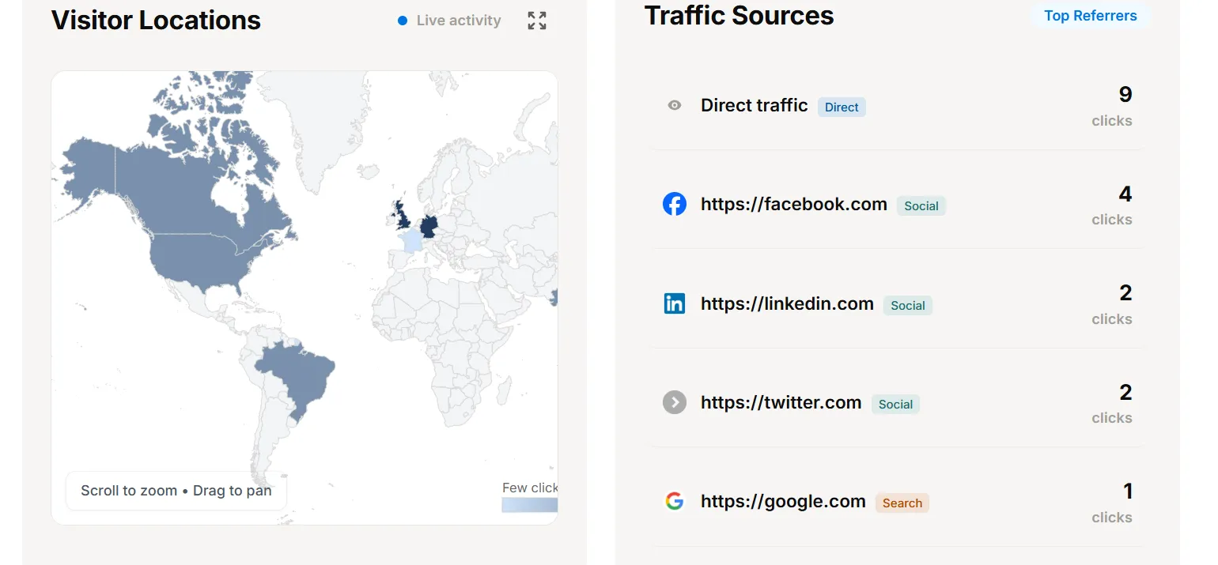The width and height of the screenshot is (1218, 565).
Task: Click the Live activity label
Action: pyautogui.click(x=459, y=21)
